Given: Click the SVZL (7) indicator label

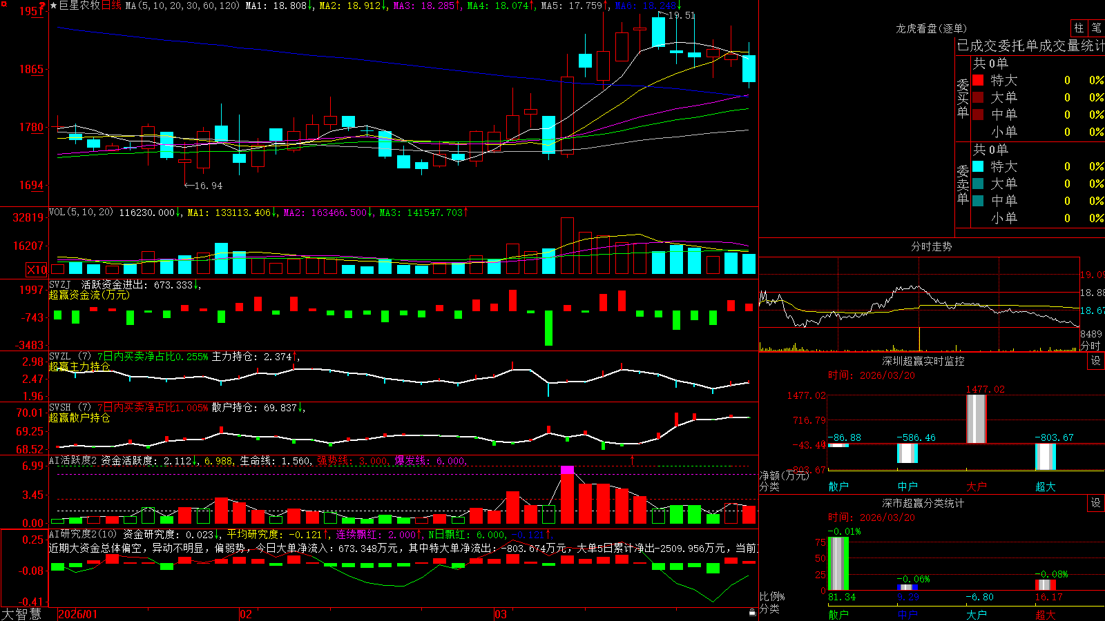Looking at the screenshot, I should 70,356.
